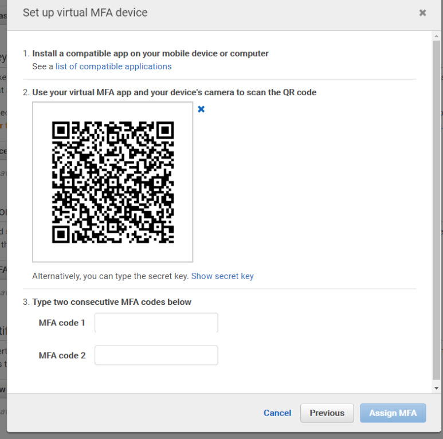
Task: Click the 'MFA code 1' label
Action: [62, 323]
